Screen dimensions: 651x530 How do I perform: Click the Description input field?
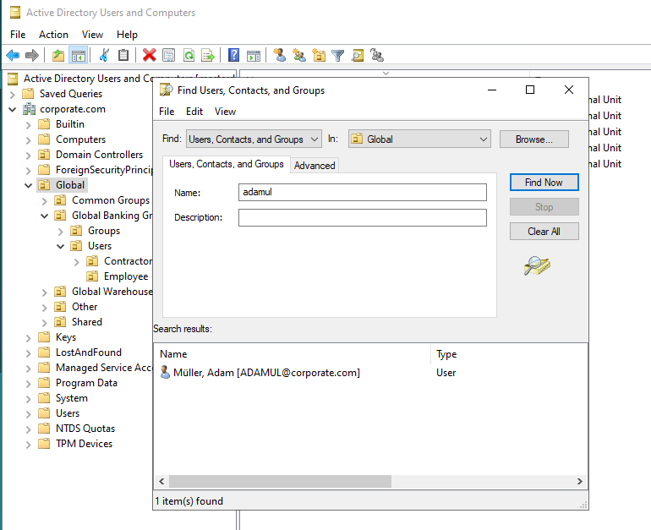[x=363, y=217]
